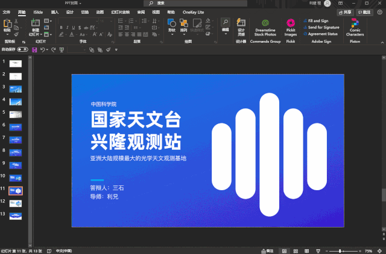The width and height of the screenshot is (386, 254).
Task: Open the font size combo box
Action: 106,21
